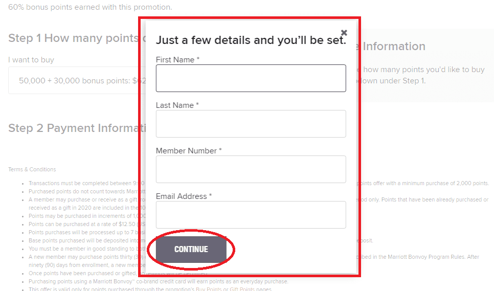494x291 pixels.
Task: Open the Buy Points link
Action: tap(209, 289)
